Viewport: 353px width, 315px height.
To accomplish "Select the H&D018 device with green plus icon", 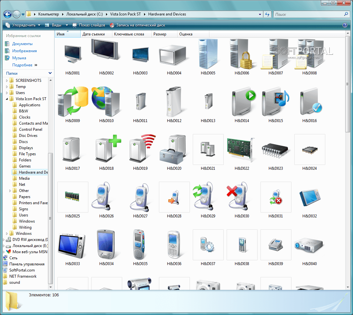I will [108, 148].
